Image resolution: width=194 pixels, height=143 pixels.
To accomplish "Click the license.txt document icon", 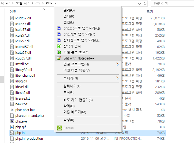I will tap(12, 98).
